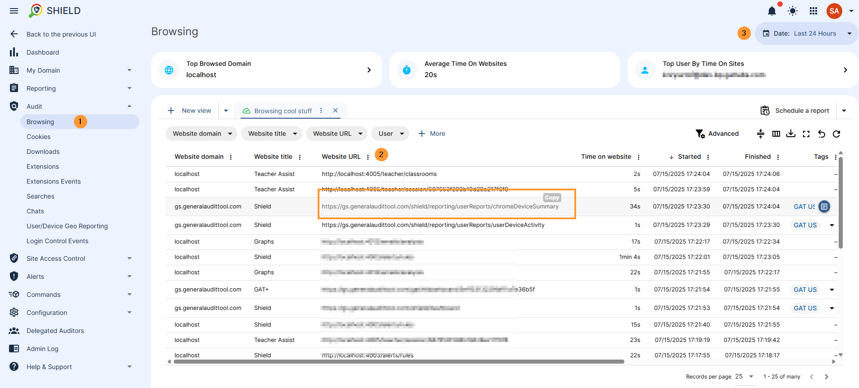This screenshot has width=859, height=388.
Task: Expand Site Access Control section
Action: coord(129,259)
